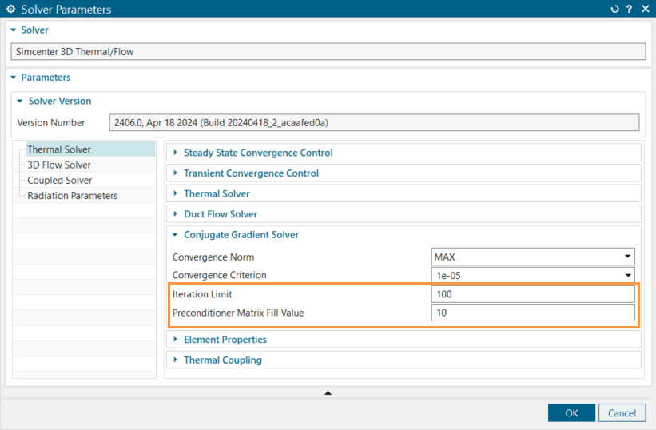656x430 pixels.
Task: Open help with question mark icon
Action: tap(629, 10)
